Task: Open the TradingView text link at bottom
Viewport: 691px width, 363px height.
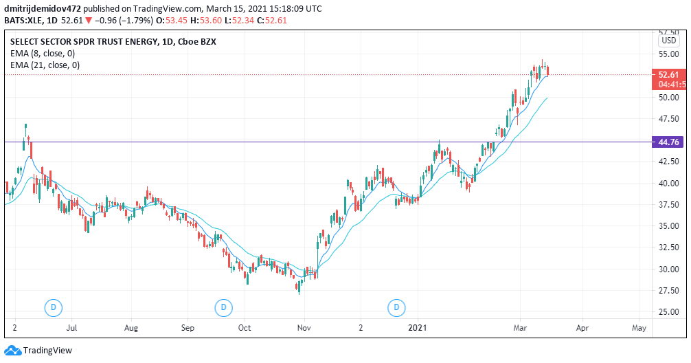Action: (47, 351)
